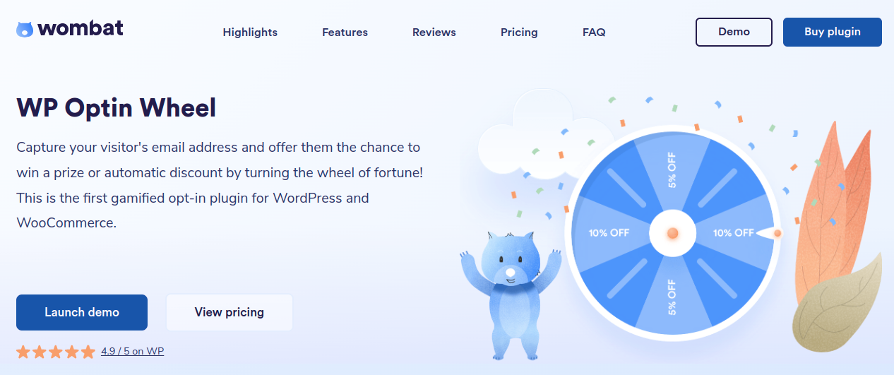
Task: Jump to the Pricing nav link
Action: (x=519, y=32)
